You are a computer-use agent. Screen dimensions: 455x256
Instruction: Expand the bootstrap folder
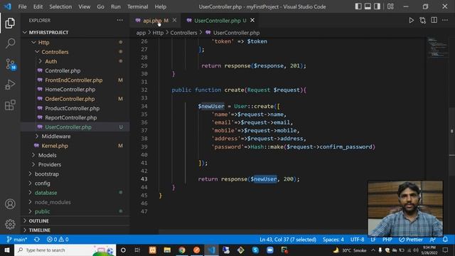pyautogui.click(x=75, y=174)
